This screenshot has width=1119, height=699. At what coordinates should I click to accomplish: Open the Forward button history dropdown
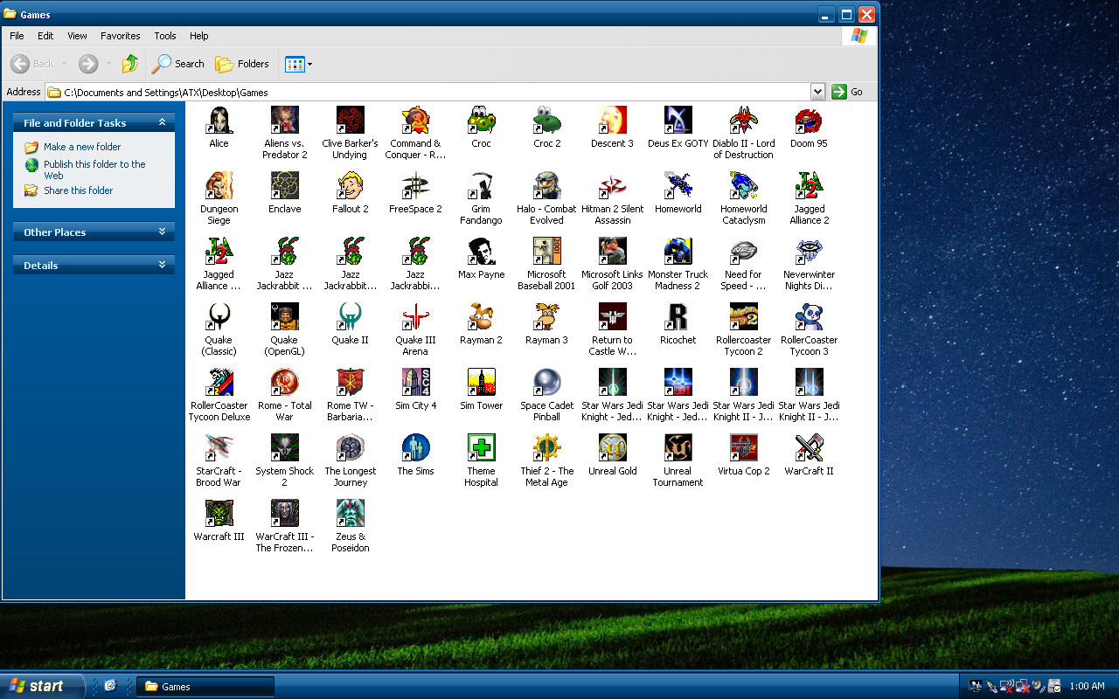pos(108,64)
